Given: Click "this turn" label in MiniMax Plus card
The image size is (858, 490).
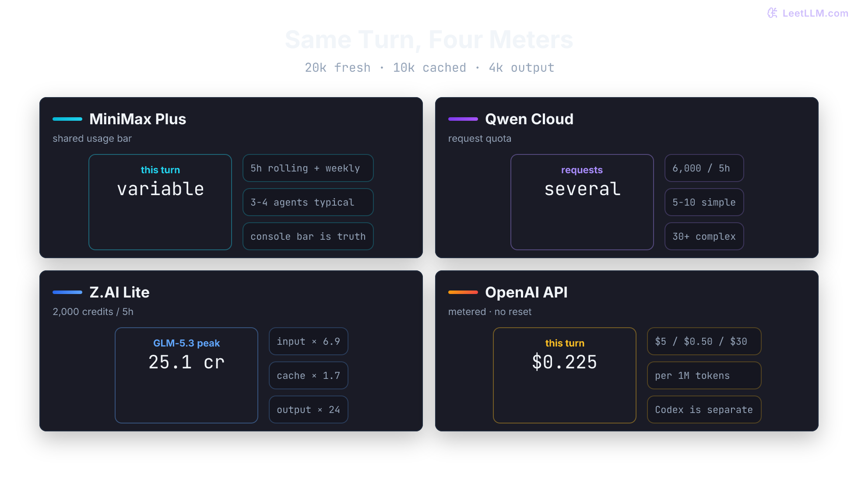Looking at the screenshot, I should [160, 170].
